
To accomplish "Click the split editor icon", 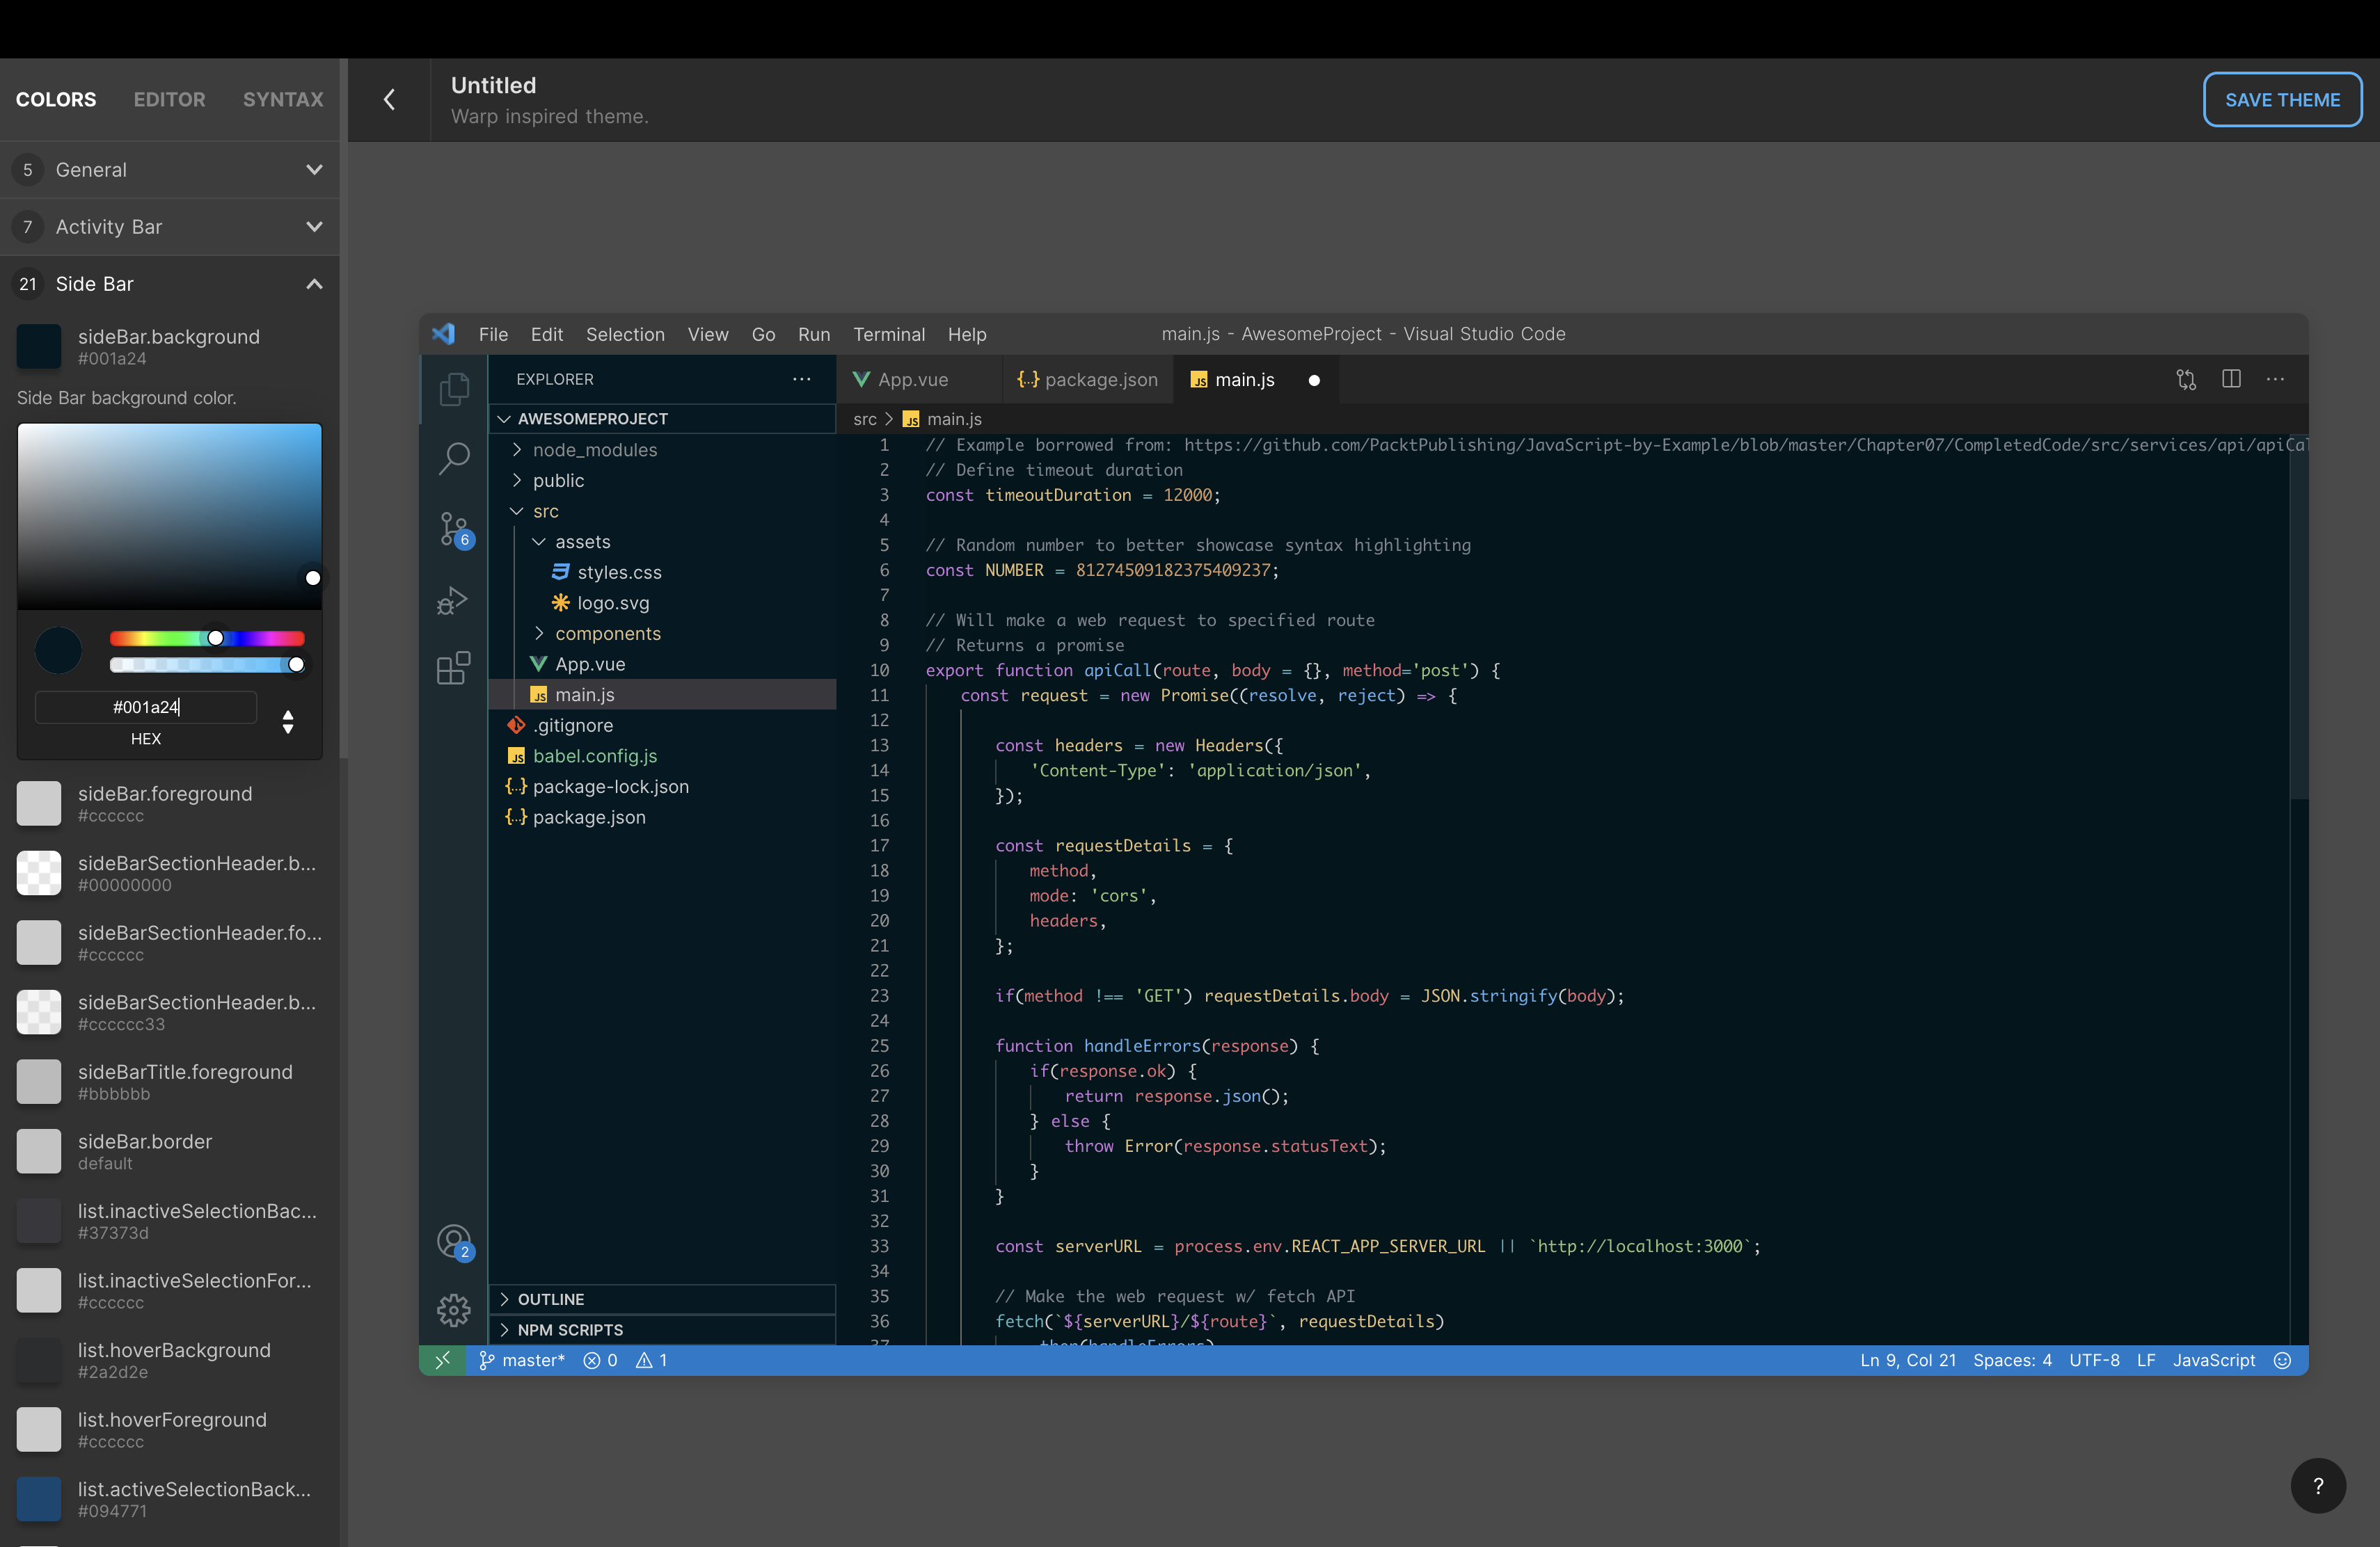I will pyautogui.click(x=2231, y=379).
